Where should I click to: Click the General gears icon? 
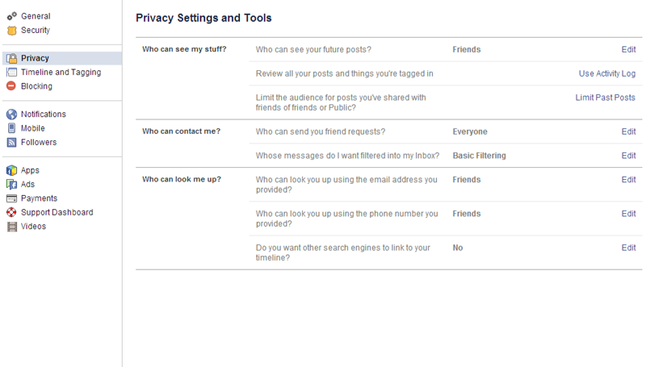[x=11, y=16]
